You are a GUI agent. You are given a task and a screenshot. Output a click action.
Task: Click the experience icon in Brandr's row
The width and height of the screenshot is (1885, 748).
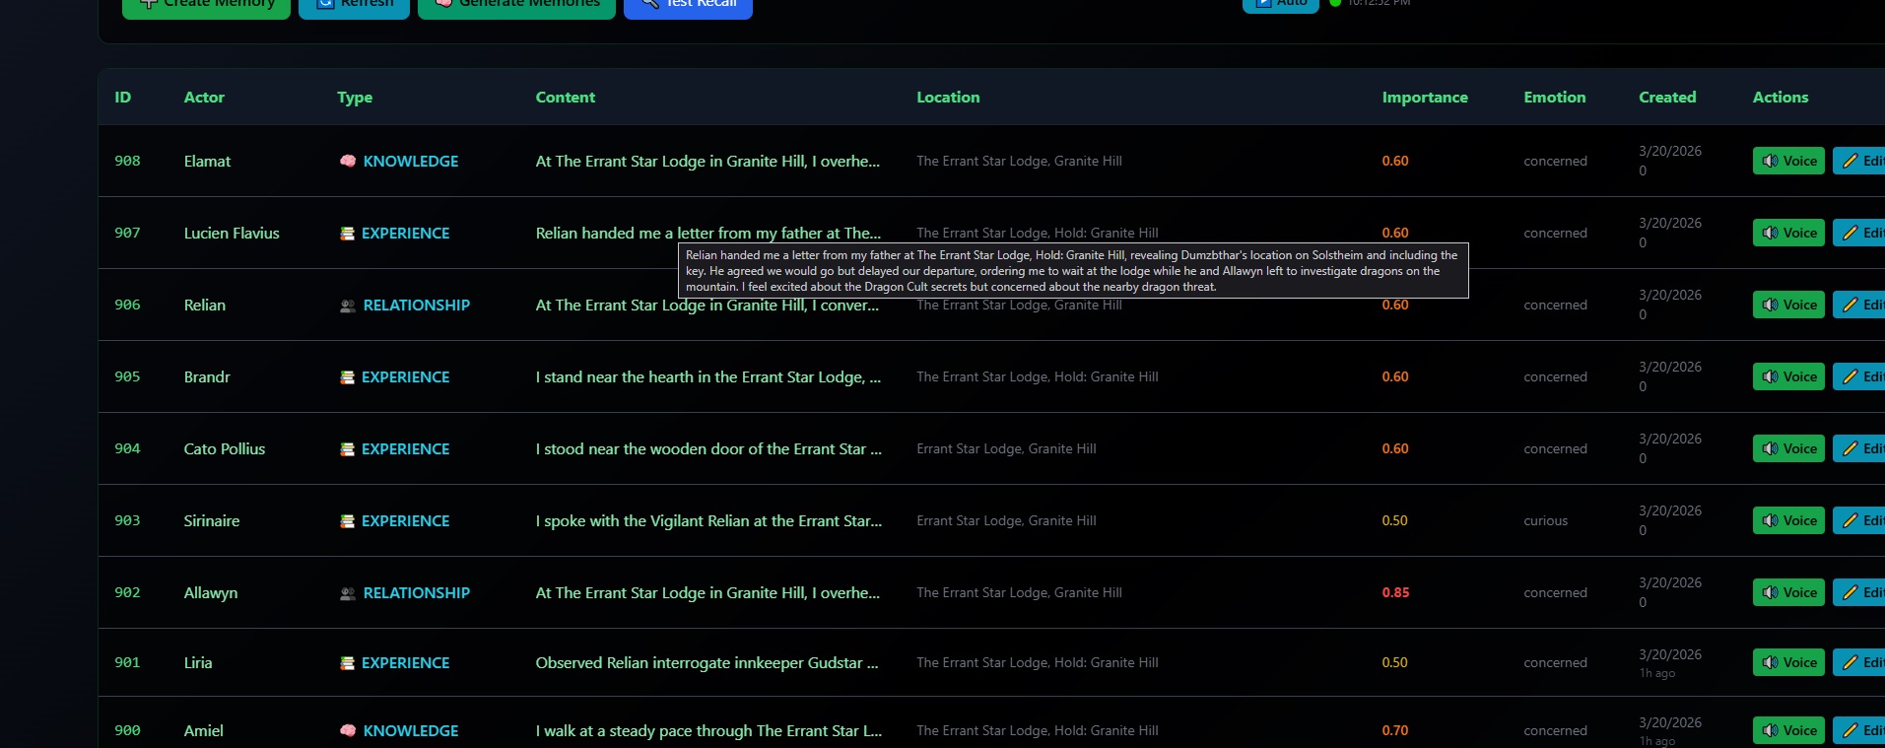point(347,377)
